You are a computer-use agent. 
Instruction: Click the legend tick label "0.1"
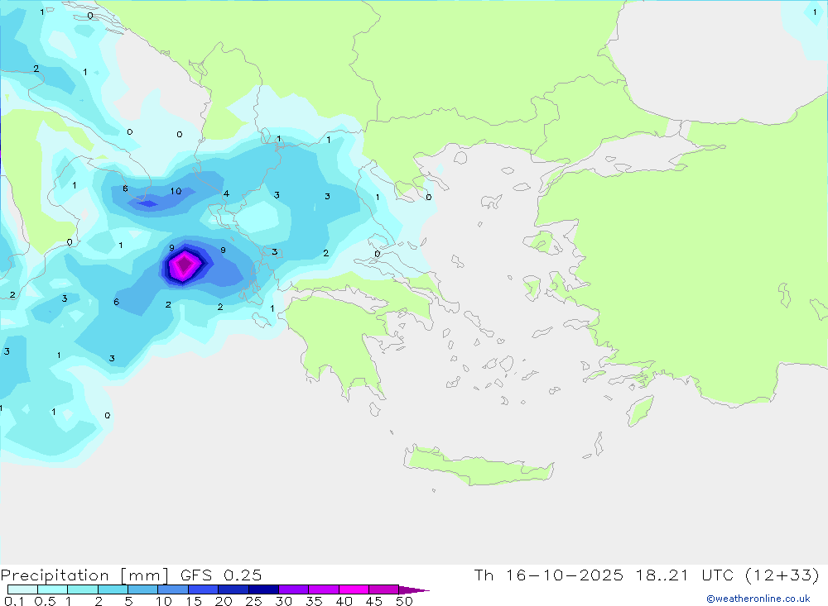14,601
